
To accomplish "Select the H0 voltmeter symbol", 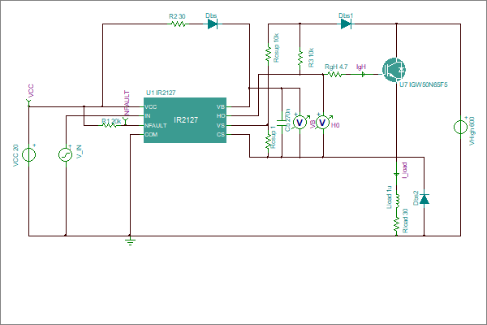I will point(323,123).
